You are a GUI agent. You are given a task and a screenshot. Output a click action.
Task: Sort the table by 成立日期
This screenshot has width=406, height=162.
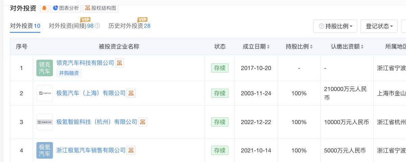pyautogui.click(x=256, y=47)
